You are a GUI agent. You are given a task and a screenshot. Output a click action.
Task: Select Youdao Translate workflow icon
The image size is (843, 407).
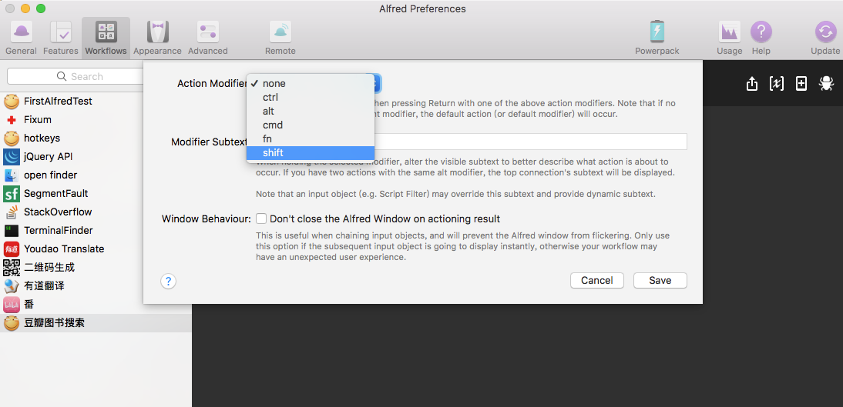12,249
